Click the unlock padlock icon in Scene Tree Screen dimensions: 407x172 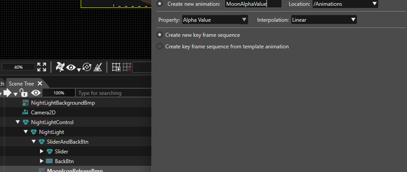[x=23, y=93]
